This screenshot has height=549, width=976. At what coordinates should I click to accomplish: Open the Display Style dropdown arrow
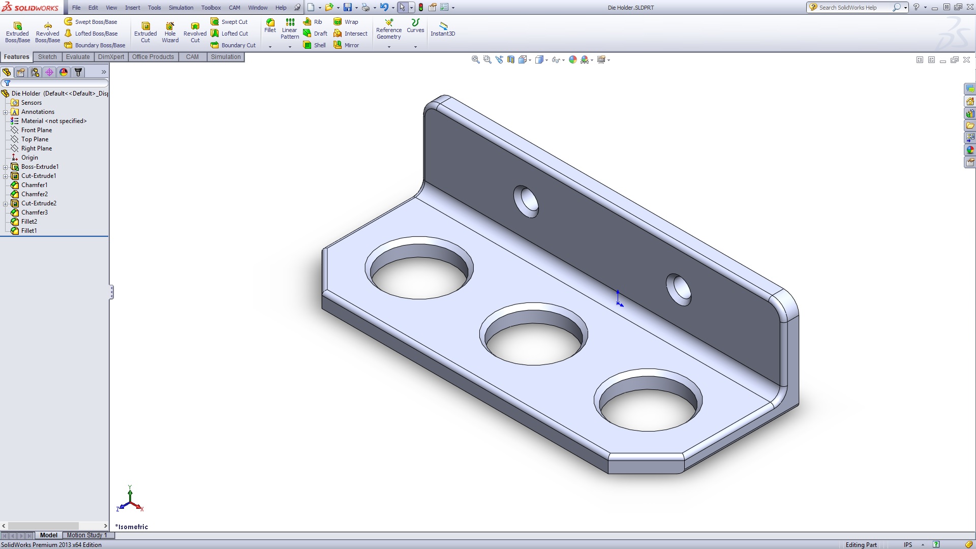546,60
